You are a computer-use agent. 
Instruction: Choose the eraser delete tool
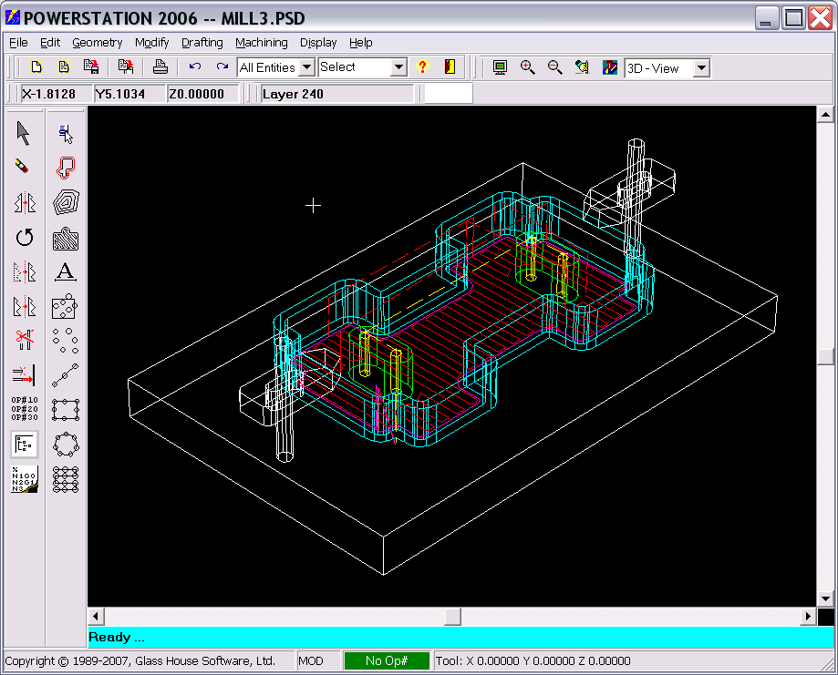22,166
